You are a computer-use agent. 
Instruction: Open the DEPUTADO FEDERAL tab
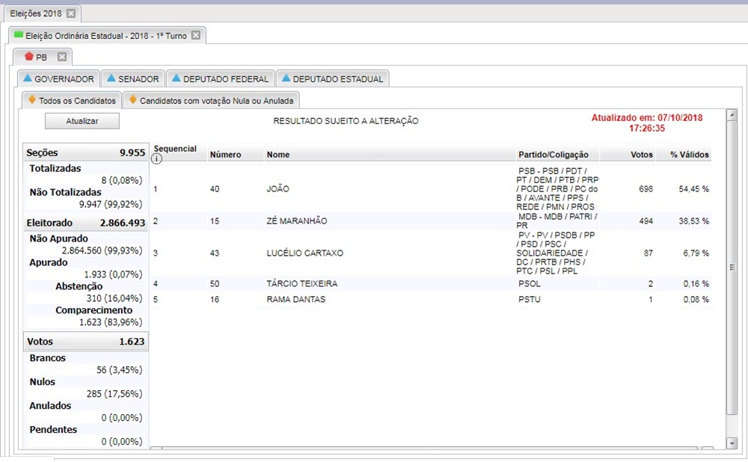tap(220, 78)
